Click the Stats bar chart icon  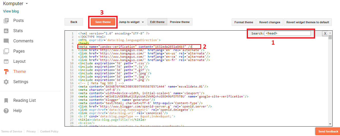(6, 31)
